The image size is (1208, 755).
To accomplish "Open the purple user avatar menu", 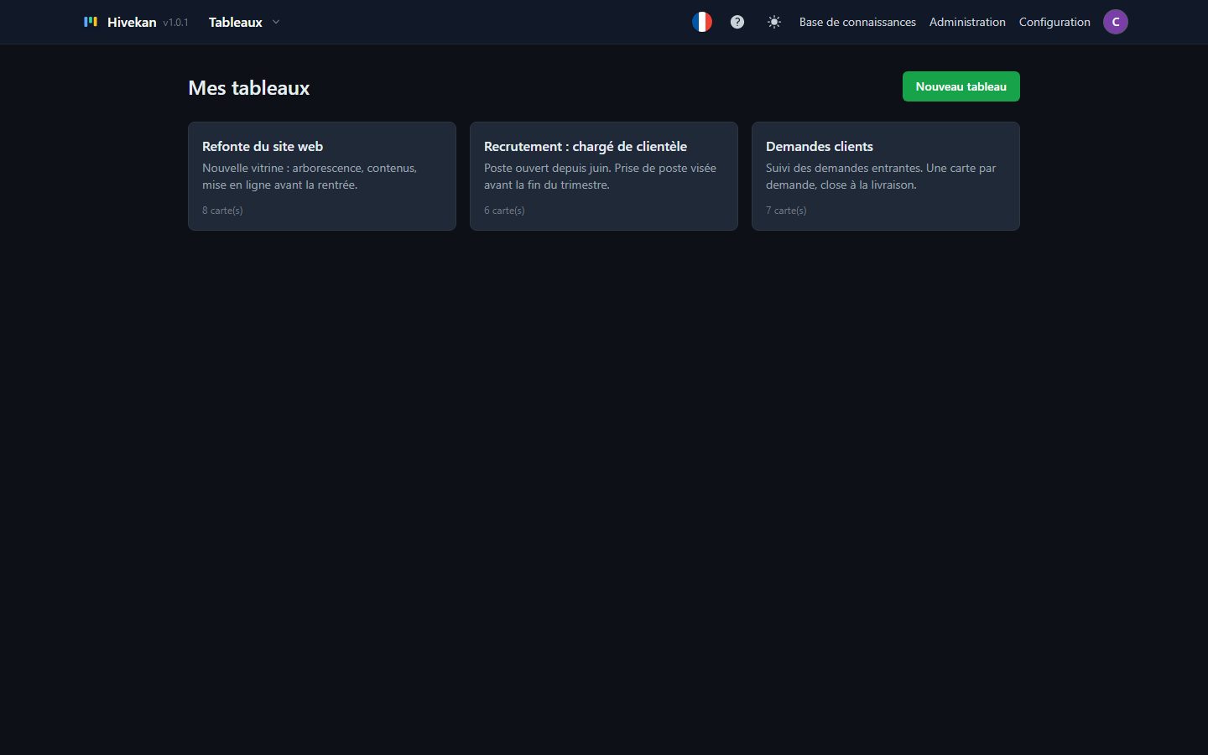I will [x=1116, y=22].
